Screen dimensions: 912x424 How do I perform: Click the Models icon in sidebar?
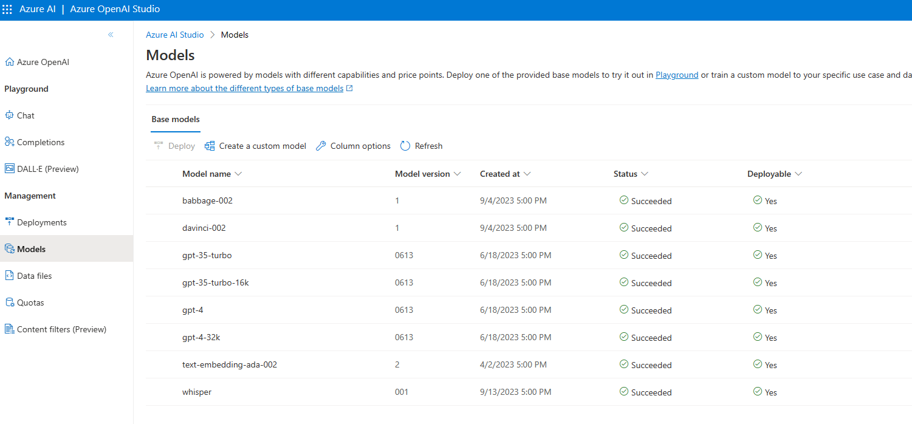9,249
